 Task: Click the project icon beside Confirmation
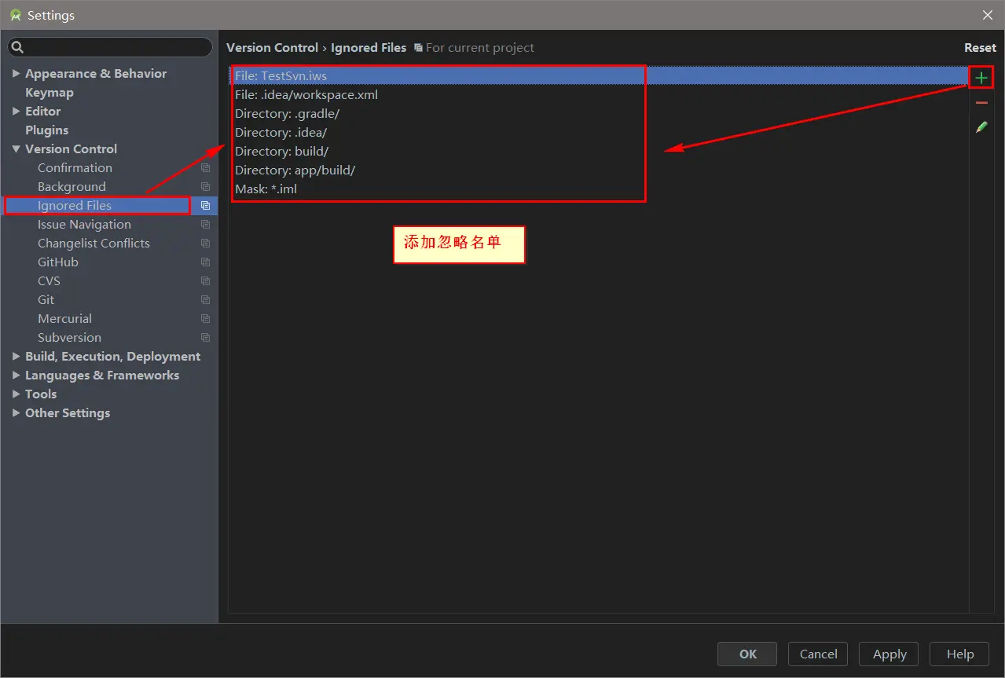coord(205,168)
